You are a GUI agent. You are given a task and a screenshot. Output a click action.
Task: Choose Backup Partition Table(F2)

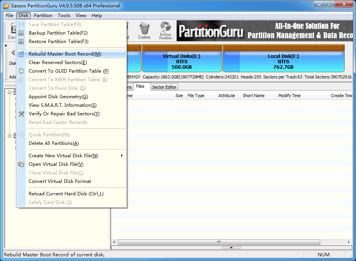71,33
